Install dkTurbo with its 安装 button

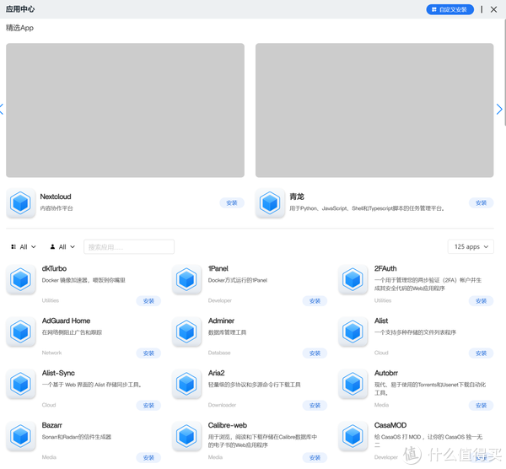(x=148, y=301)
